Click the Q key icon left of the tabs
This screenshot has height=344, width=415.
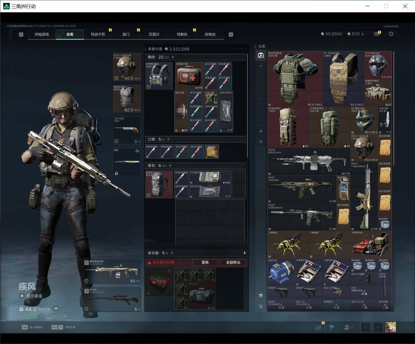click(x=21, y=34)
